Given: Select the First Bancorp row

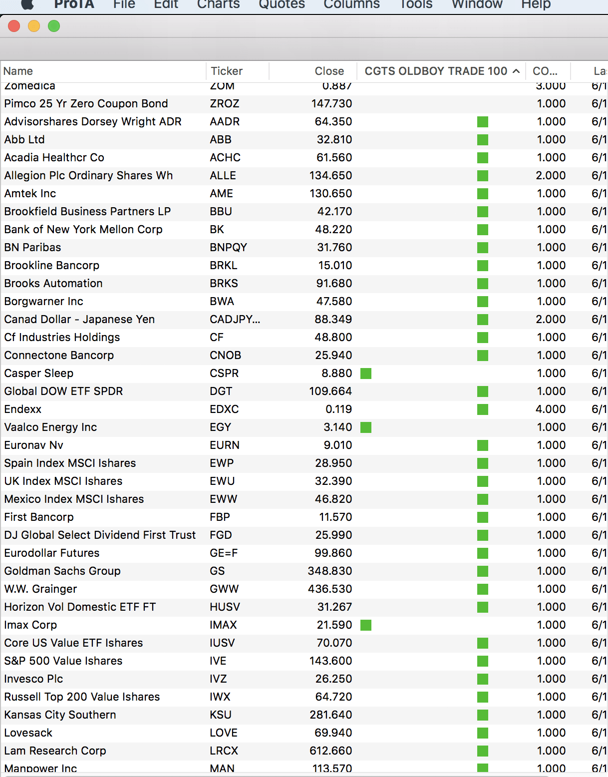Looking at the screenshot, I should coord(304,517).
